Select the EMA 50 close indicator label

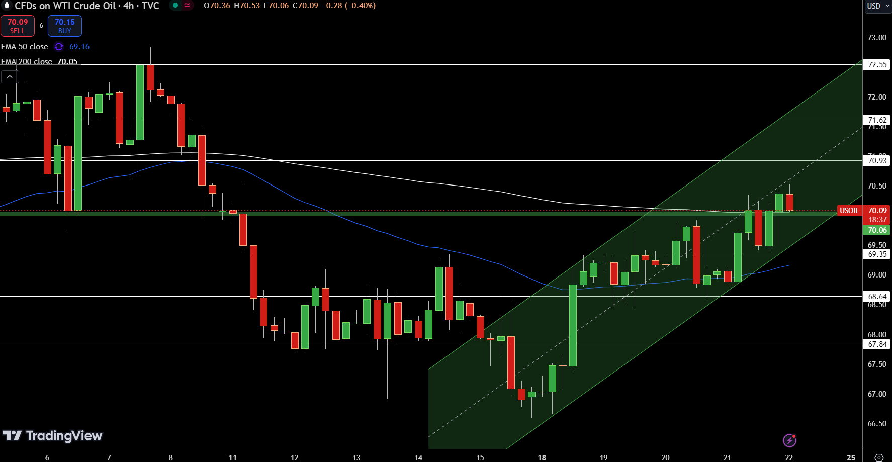pos(25,47)
